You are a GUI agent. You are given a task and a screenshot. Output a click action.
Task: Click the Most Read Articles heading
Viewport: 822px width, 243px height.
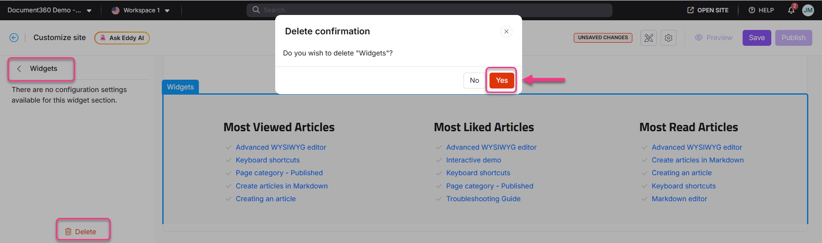[688, 127]
